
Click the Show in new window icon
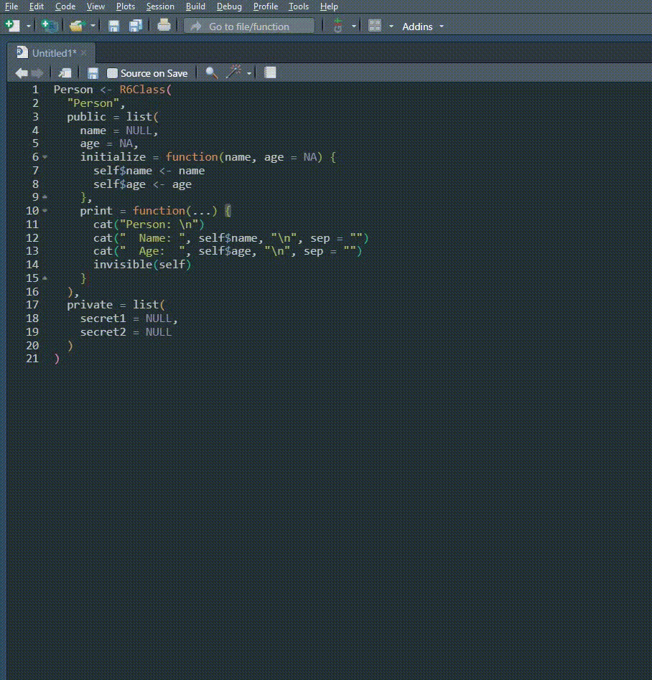point(65,73)
